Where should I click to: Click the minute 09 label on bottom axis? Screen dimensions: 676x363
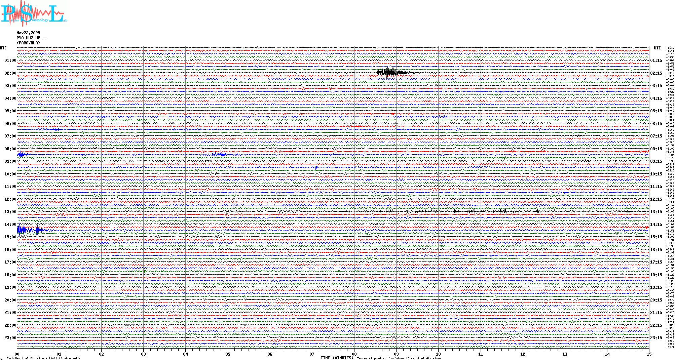point(396,354)
